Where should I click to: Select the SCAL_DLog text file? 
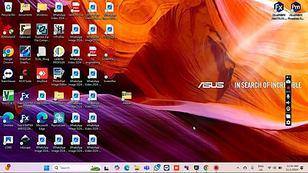[x=42, y=53]
